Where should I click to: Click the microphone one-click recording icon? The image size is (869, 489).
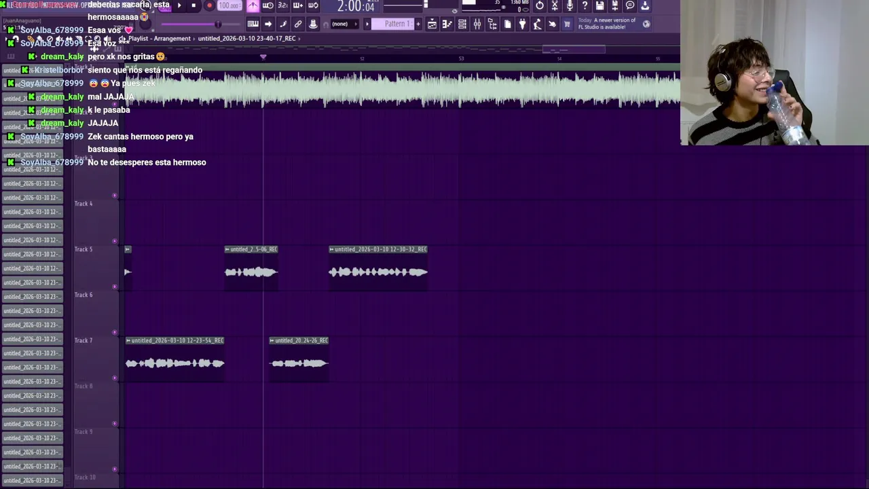coord(570,5)
